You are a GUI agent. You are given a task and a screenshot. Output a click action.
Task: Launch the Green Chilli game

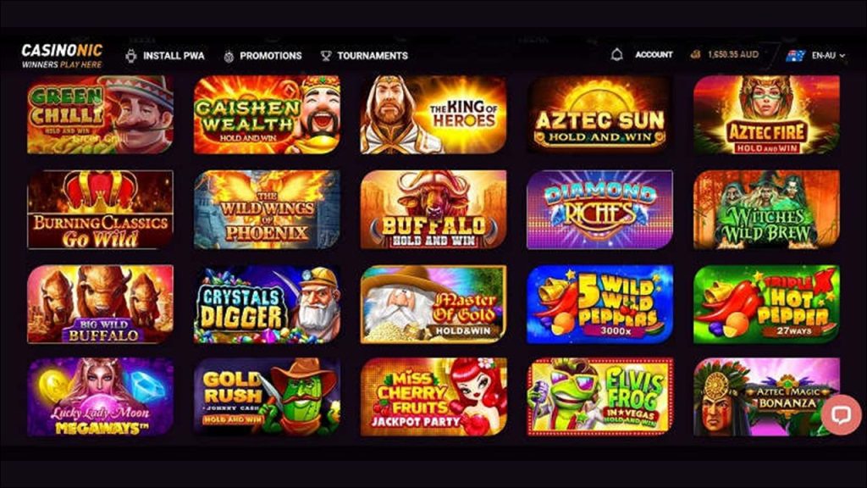(x=100, y=115)
